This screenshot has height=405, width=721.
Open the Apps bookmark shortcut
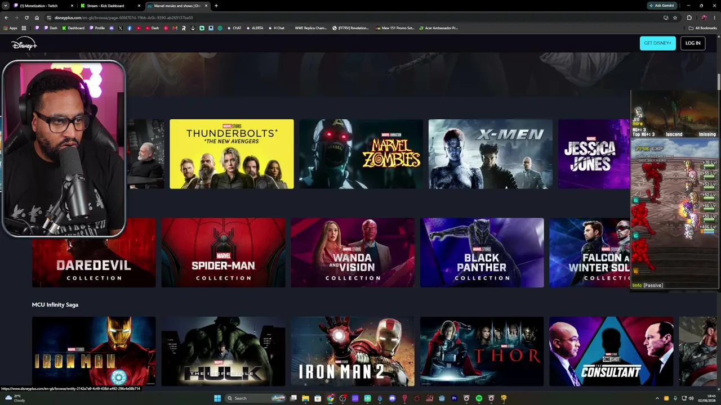(x=10, y=28)
